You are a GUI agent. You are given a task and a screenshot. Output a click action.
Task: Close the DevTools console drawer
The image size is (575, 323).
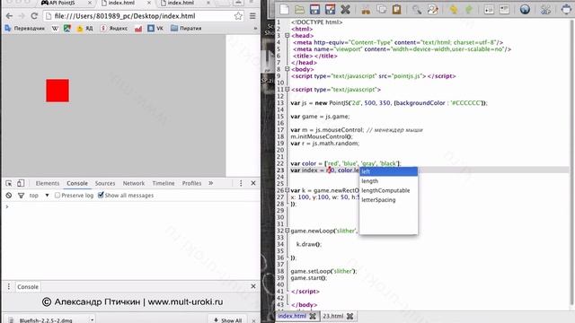coord(253,286)
